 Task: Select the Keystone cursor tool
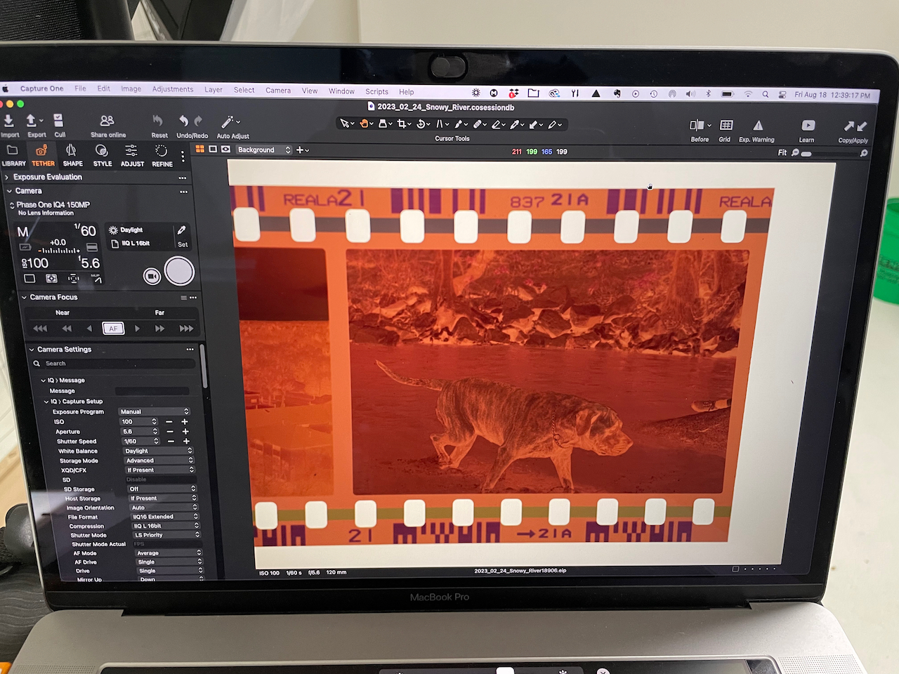pos(440,124)
